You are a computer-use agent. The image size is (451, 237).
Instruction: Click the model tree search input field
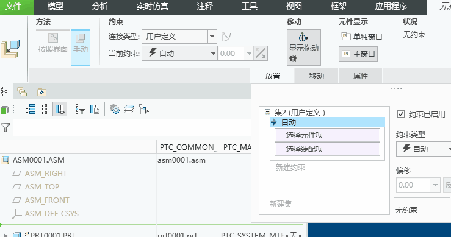[x=132, y=127]
